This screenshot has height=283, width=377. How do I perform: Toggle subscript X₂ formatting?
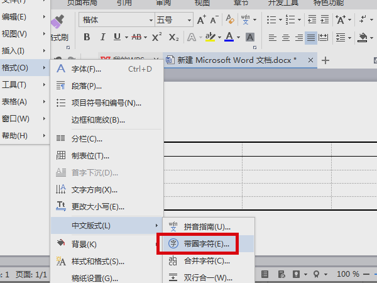point(173,37)
